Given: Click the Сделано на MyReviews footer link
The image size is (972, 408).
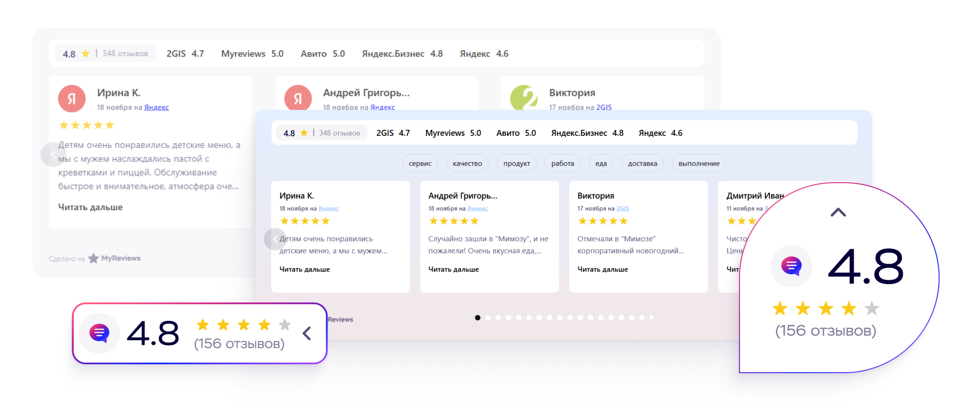Looking at the screenshot, I should (x=95, y=258).
